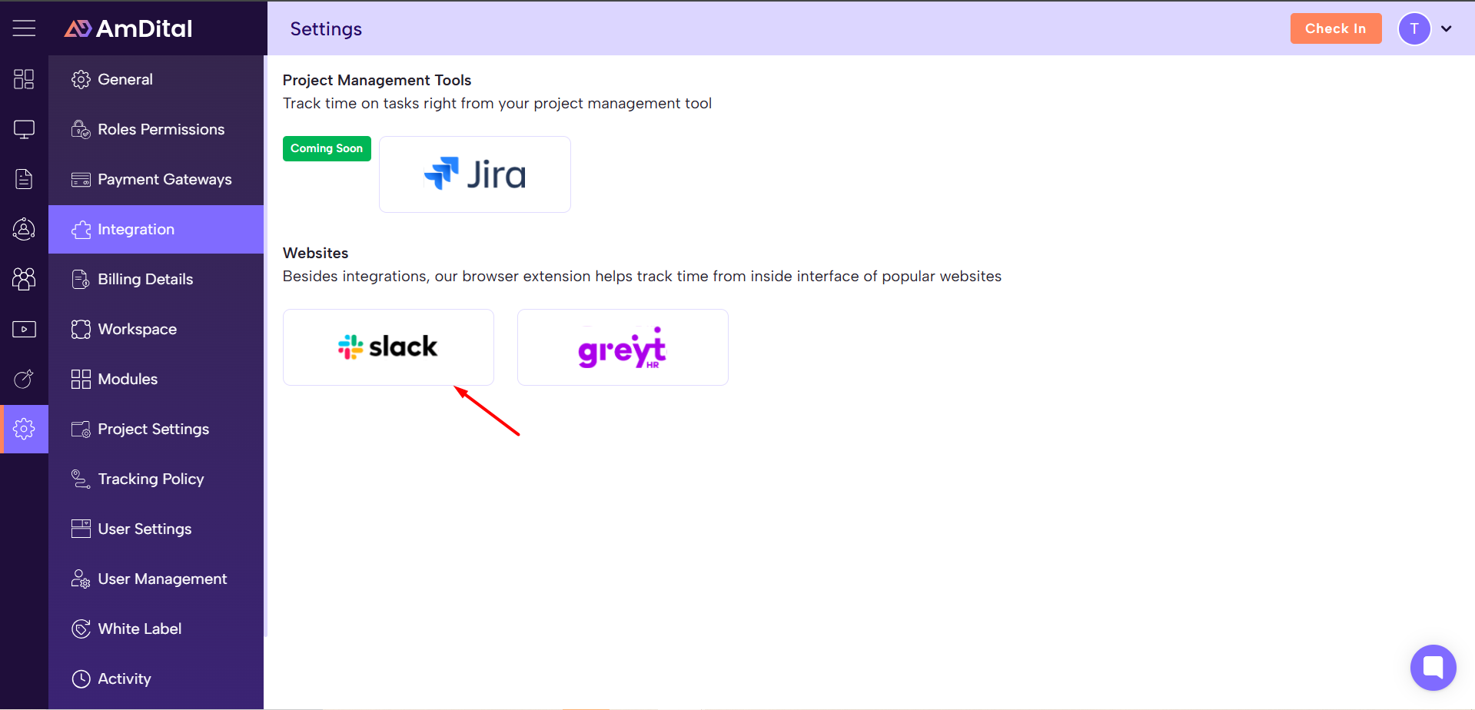The width and height of the screenshot is (1475, 710).
Task: Navigate to User Management
Action: [156, 579]
